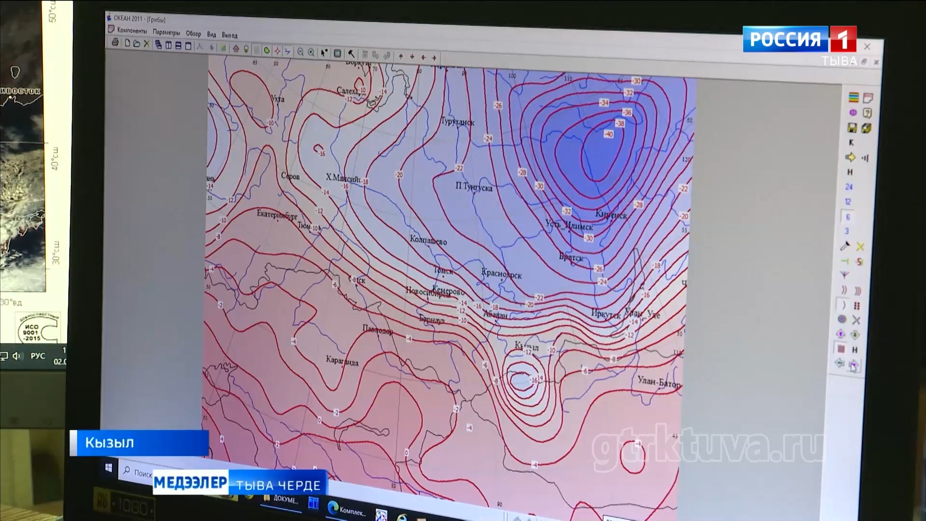Select the hammer tool icon
The width and height of the screenshot is (926, 521).
pos(352,54)
